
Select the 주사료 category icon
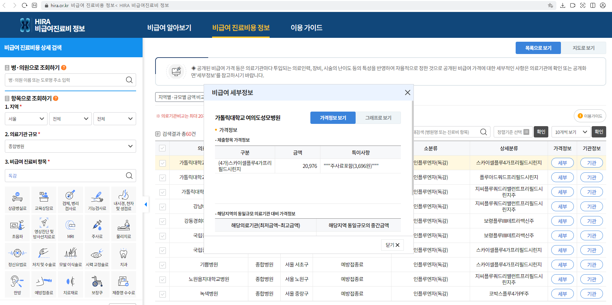97,228
